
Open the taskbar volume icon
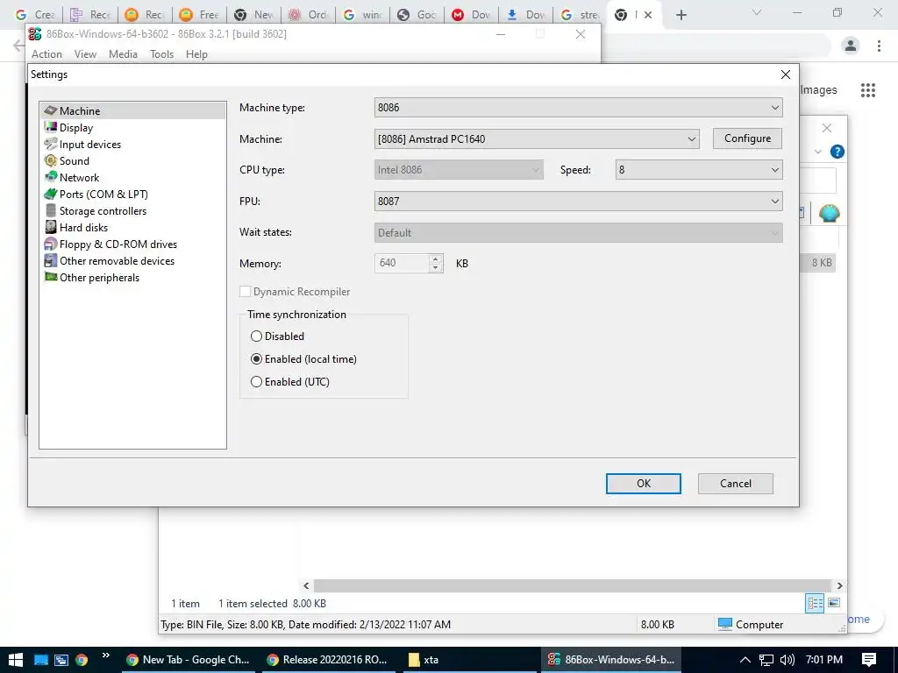click(787, 659)
